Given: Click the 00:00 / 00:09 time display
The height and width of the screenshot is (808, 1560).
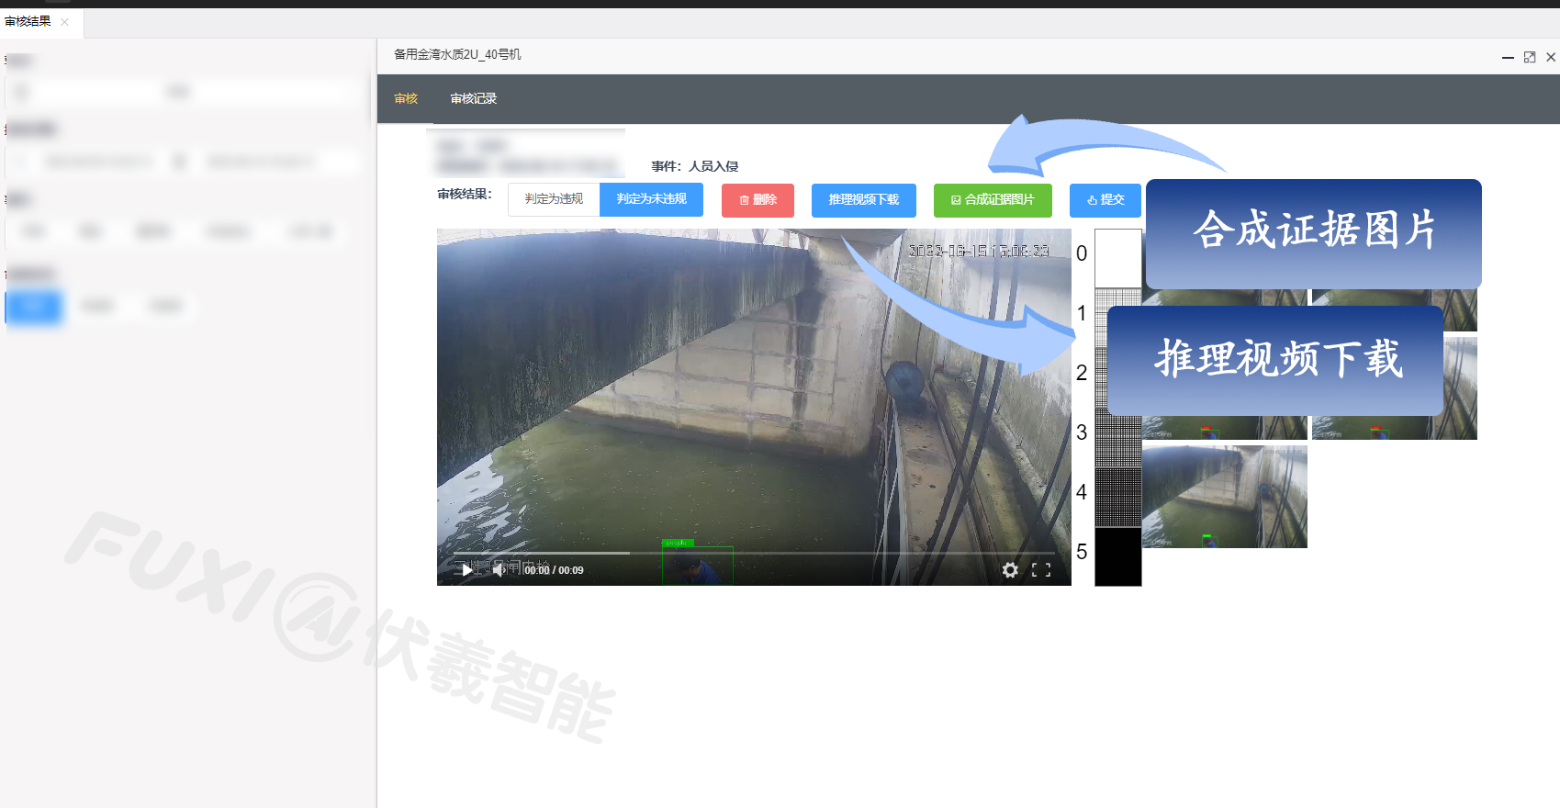Looking at the screenshot, I should 554,570.
